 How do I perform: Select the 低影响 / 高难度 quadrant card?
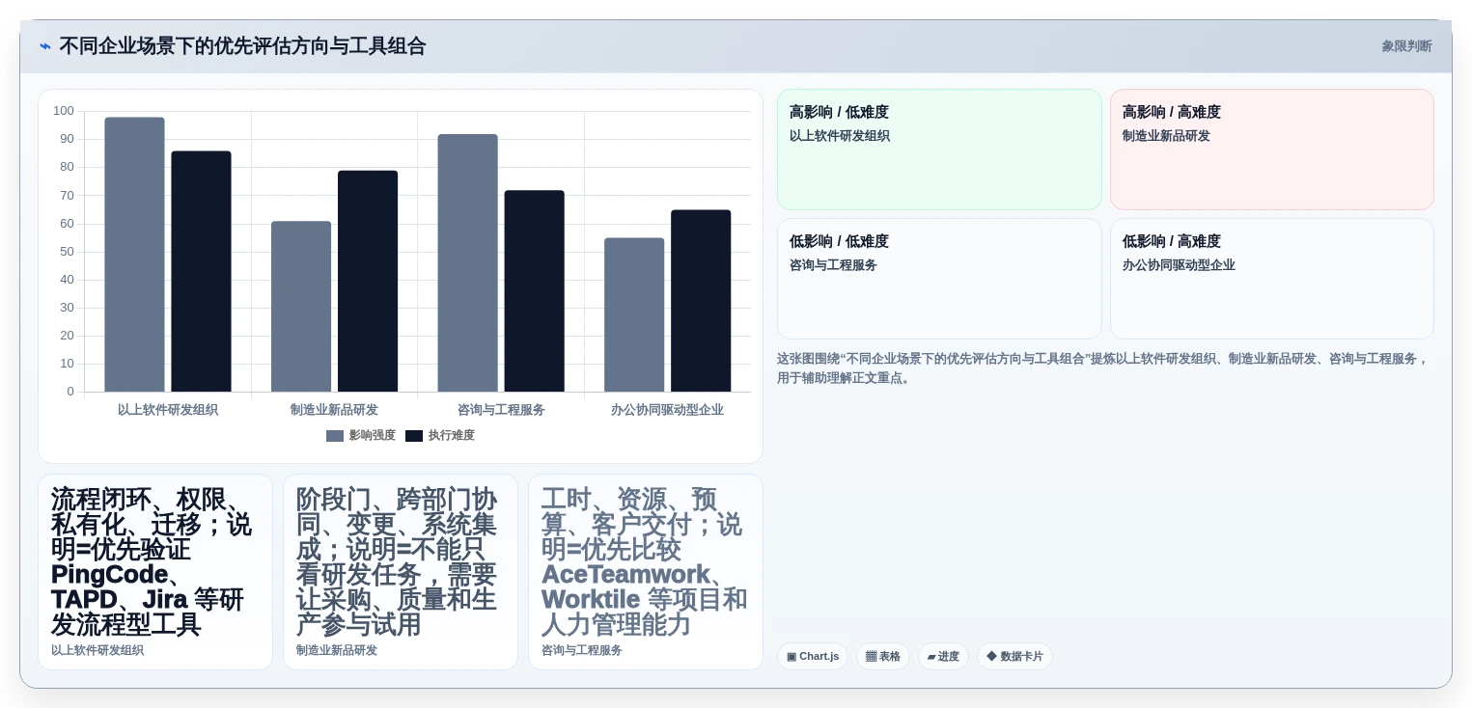pos(1272,279)
